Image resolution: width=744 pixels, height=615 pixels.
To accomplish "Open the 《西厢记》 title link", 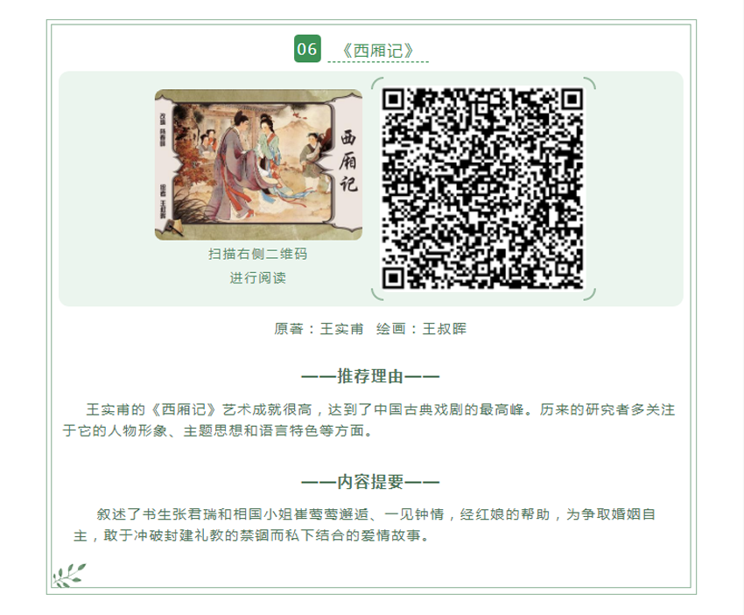I will pos(378,50).
